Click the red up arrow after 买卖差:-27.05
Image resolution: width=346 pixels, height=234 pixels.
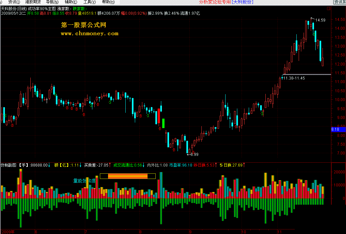click(x=110, y=165)
